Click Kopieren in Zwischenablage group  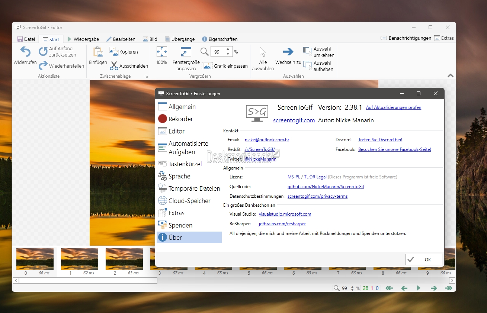[x=124, y=52]
